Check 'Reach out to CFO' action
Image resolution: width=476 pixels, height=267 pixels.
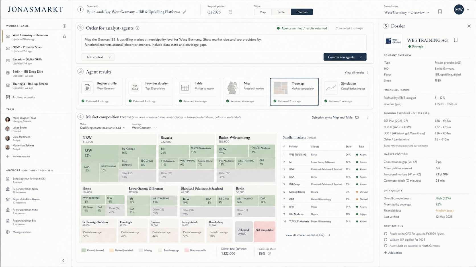click(385, 234)
